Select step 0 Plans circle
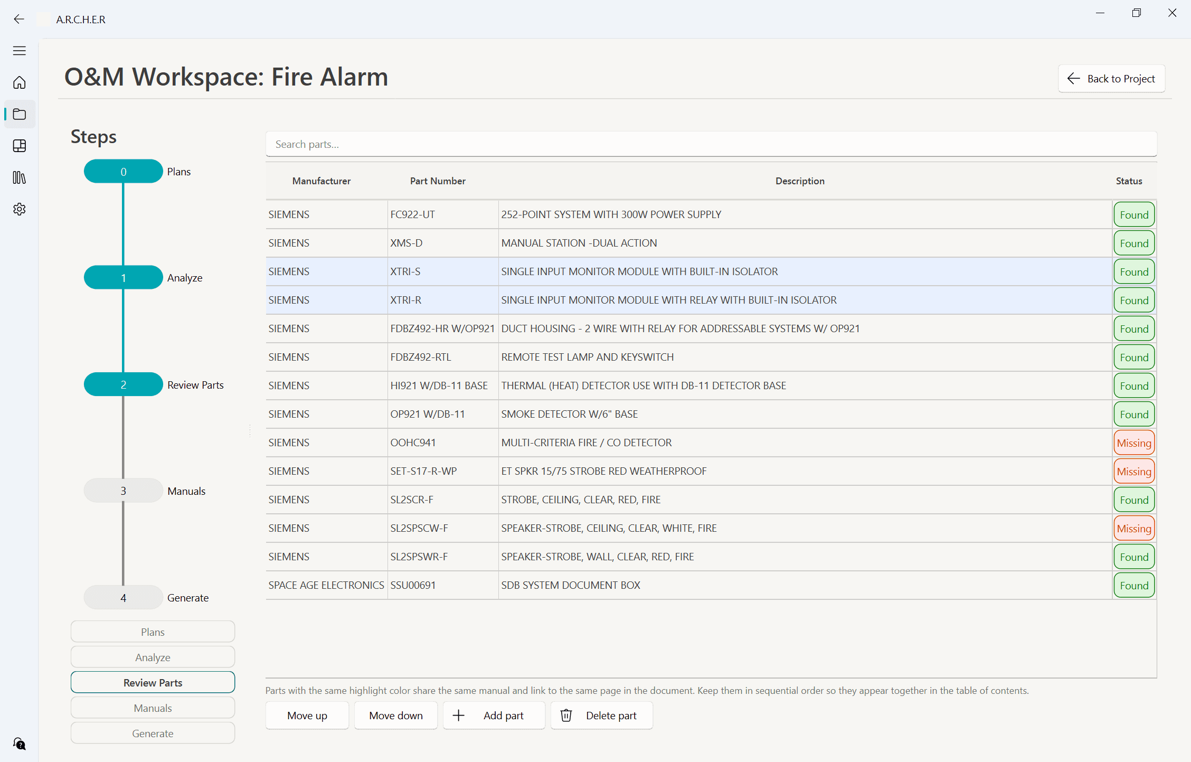Viewport: 1191px width, 762px height. (123, 171)
